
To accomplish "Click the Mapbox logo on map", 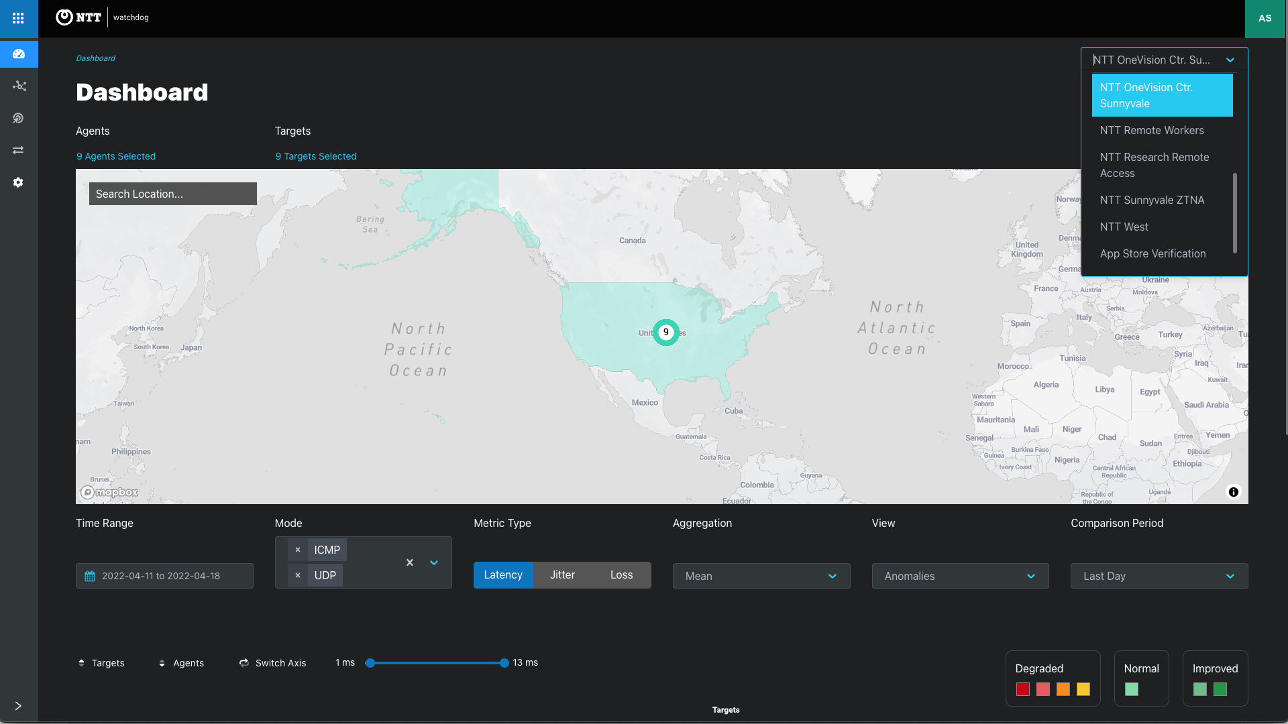I will pyautogui.click(x=110, y=492).
